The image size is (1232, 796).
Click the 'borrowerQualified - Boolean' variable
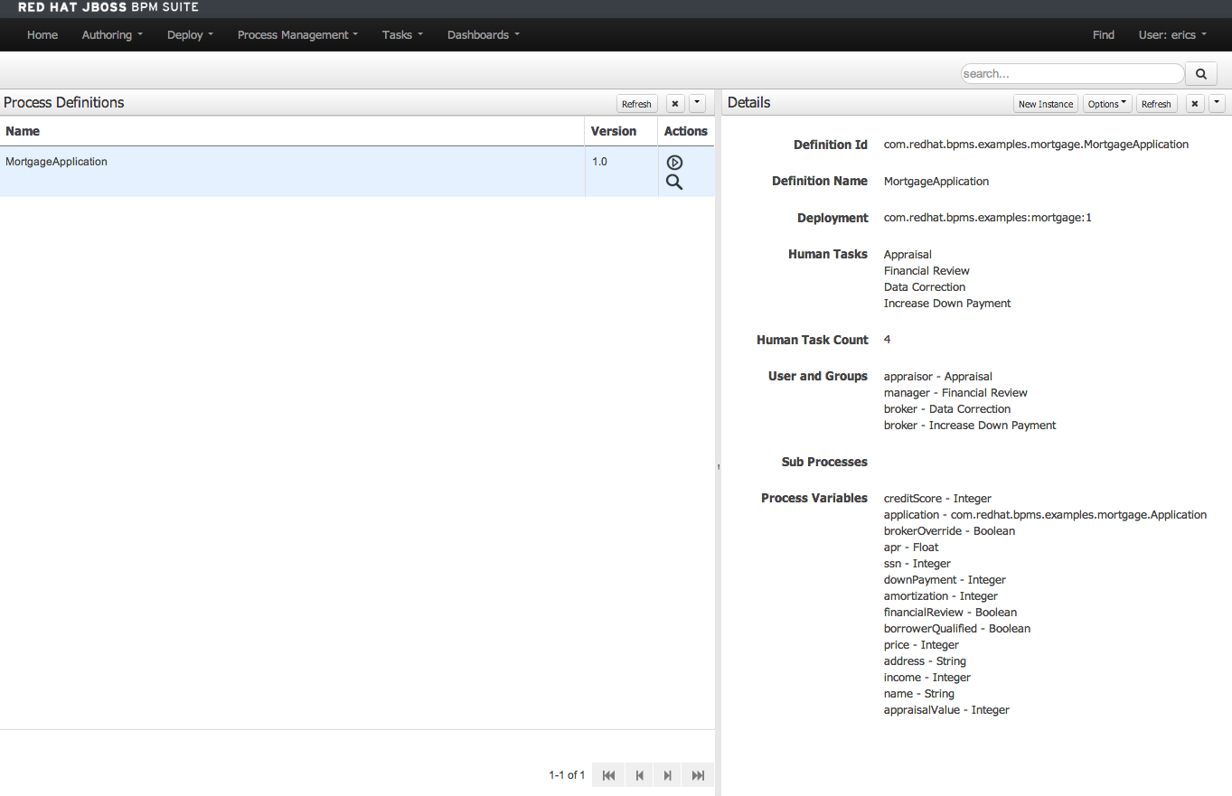point(957,629)
